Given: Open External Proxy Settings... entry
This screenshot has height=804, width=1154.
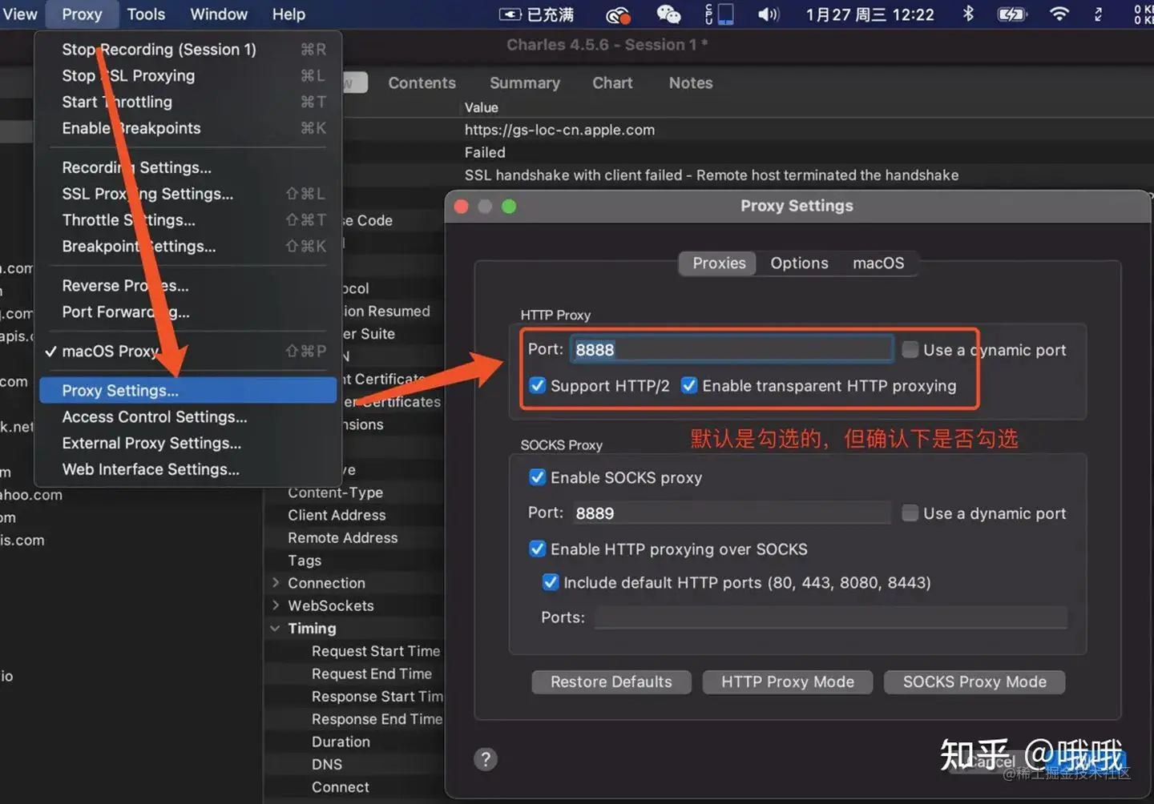Looking at the screenshot, I should (188, 444).
